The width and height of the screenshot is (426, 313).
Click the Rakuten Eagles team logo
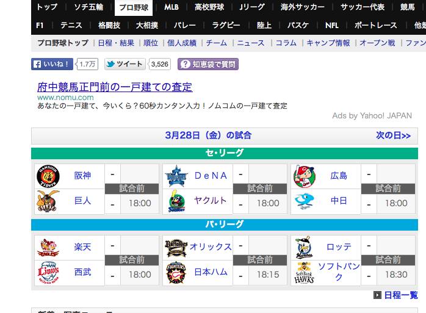(x=48, y=248)
